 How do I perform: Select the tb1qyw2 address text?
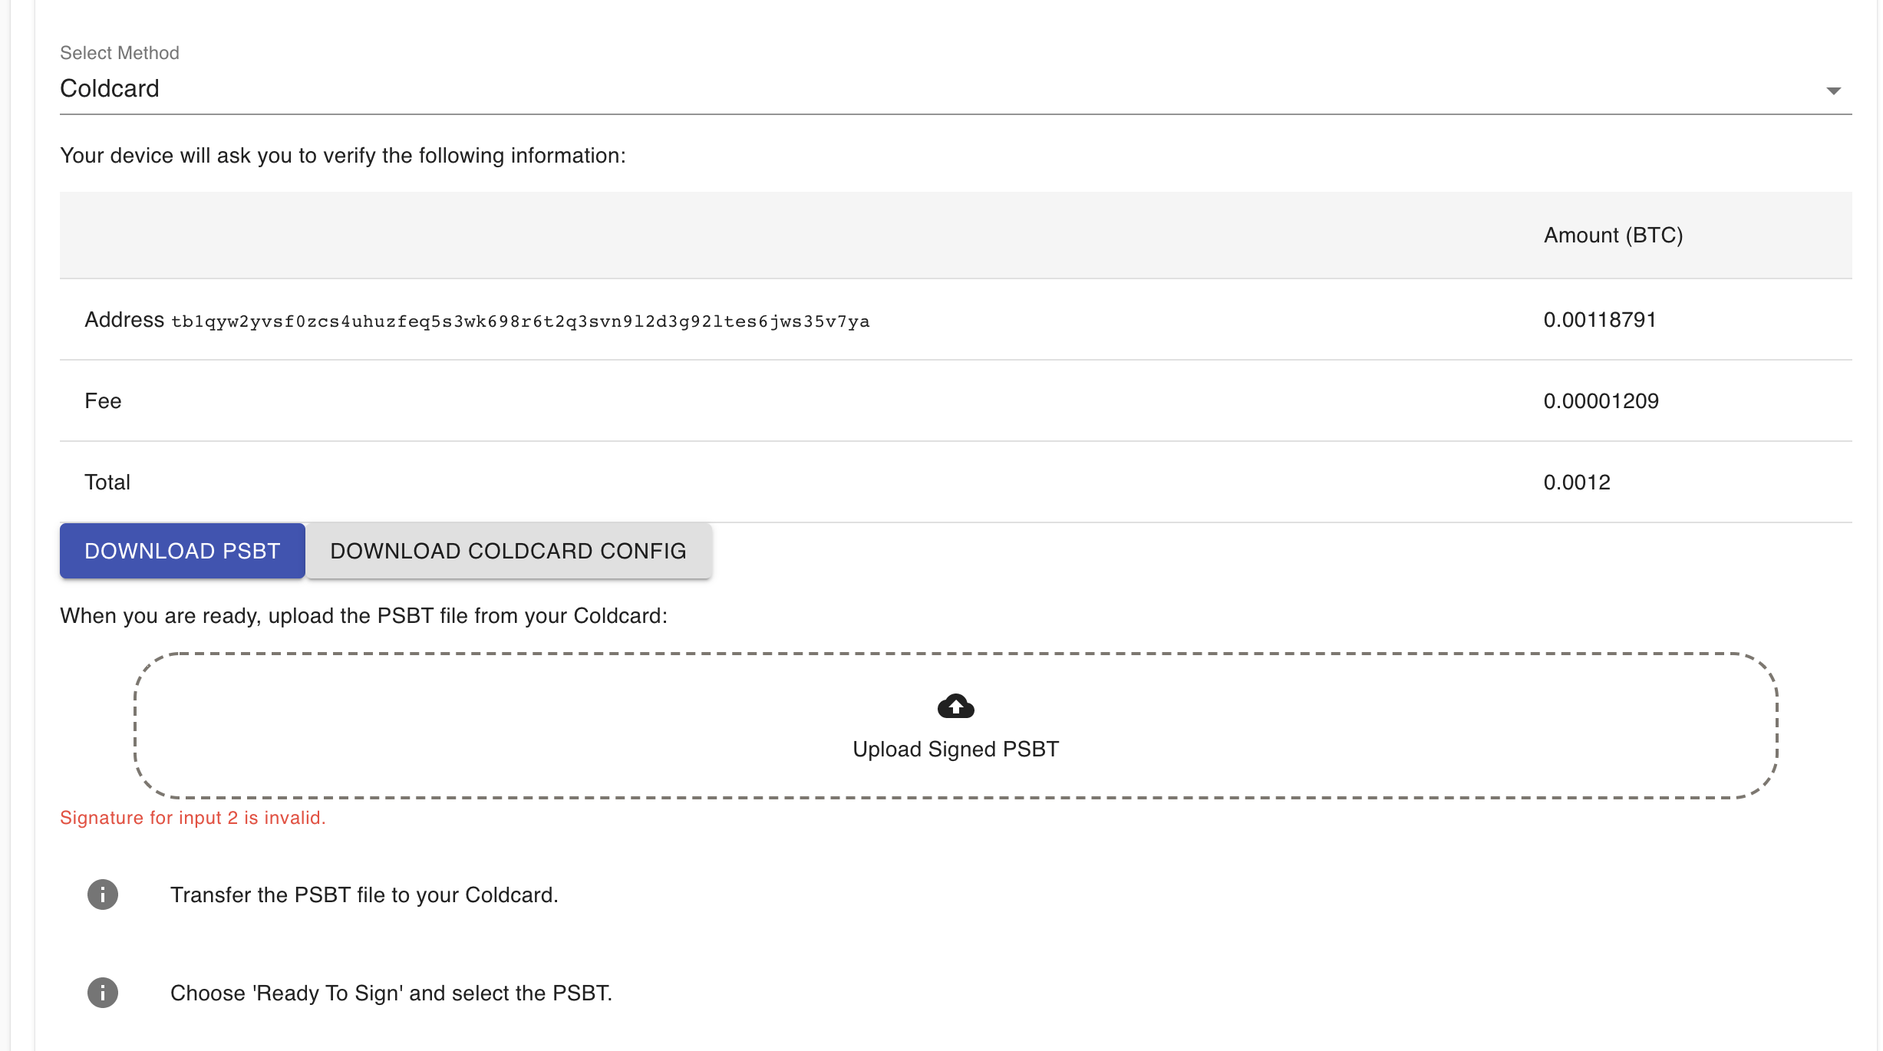(x=520, y=321)
